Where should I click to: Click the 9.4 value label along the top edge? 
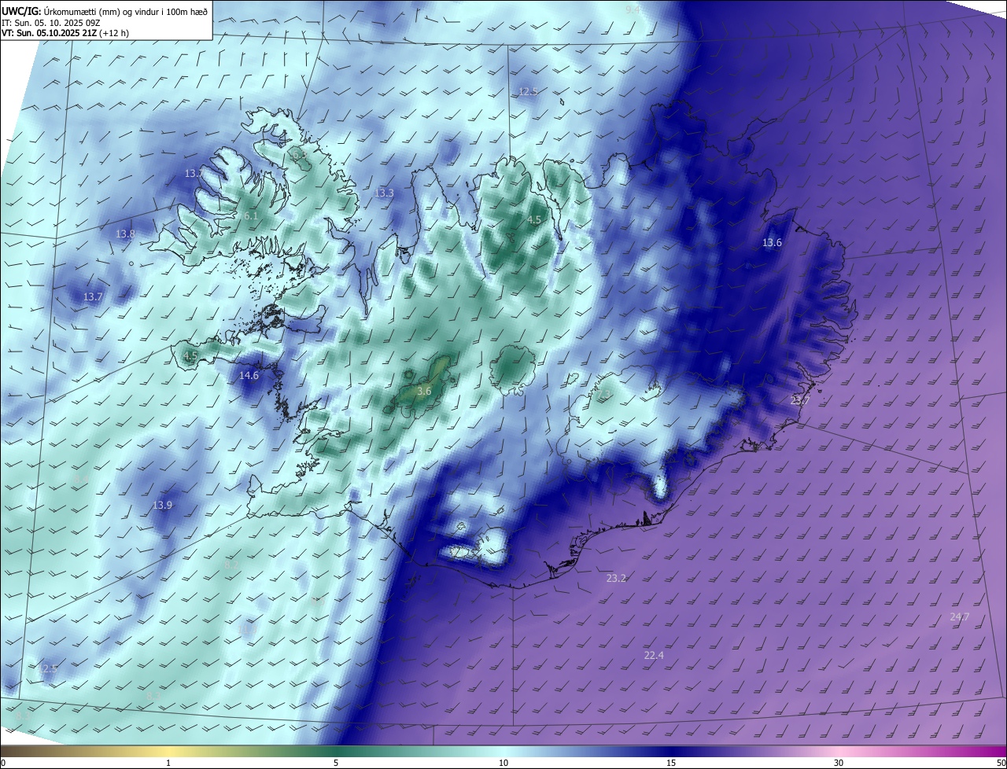(x=633, y=9)
